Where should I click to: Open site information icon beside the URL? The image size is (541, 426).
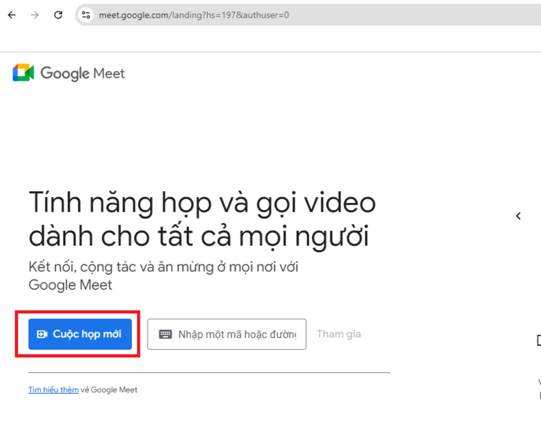coord(86,15)
